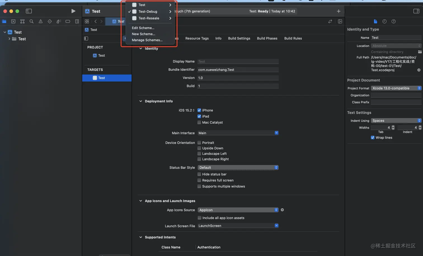Uncheck the iPhone device checkbox
The width and height of the screenshot is (423, 256).
pyautogui.click(x=199, y=110)
